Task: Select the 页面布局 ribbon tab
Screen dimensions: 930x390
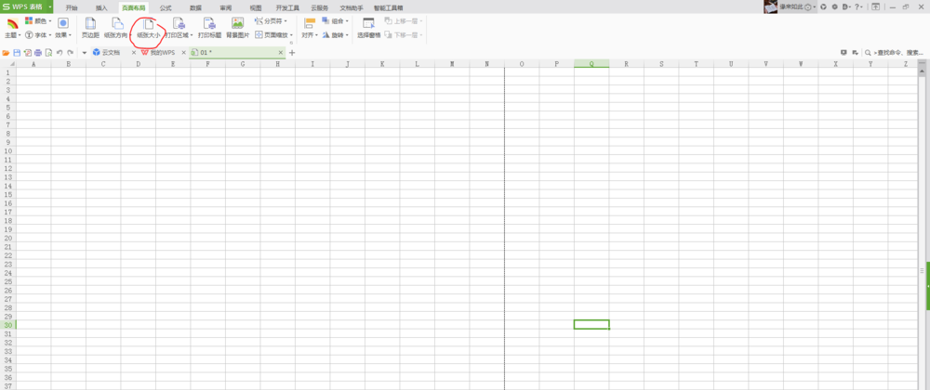Action: (x=133, y=7)
